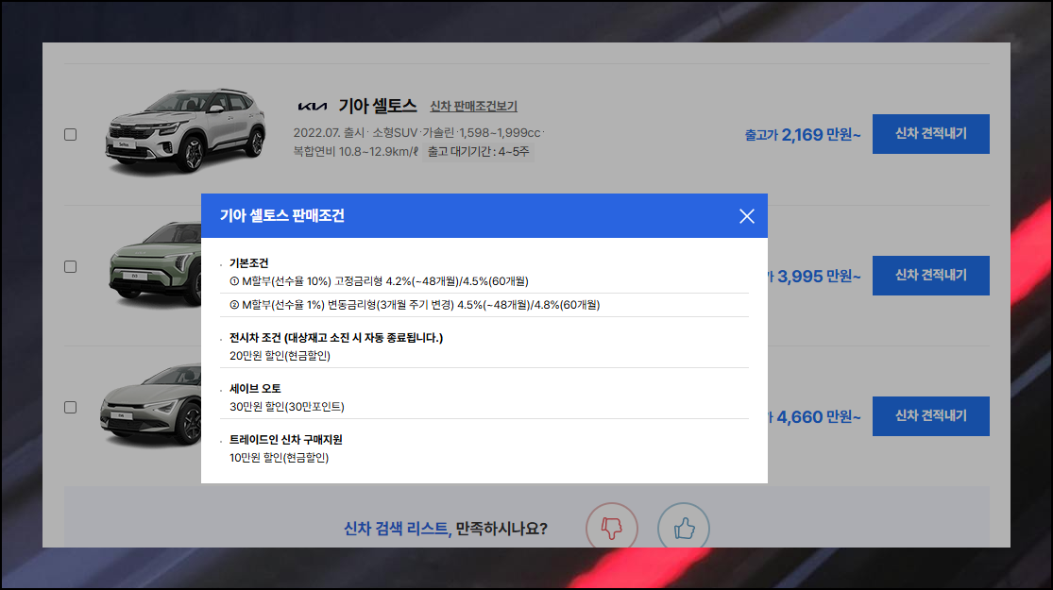
Task: Tick the checkbox for 기아 셀토스
Action: coord(71,134)
